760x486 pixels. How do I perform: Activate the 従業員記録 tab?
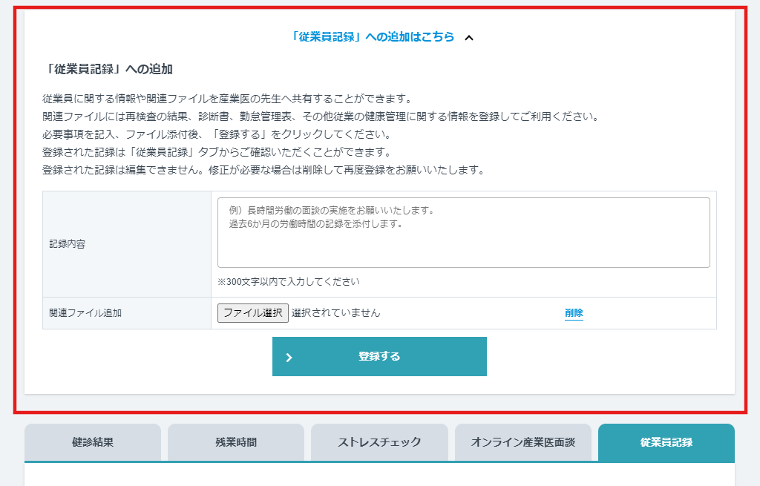(666, 442)
